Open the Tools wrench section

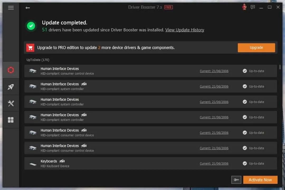(11, 103)
